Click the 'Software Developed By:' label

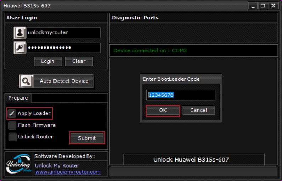tap(64, 156)
